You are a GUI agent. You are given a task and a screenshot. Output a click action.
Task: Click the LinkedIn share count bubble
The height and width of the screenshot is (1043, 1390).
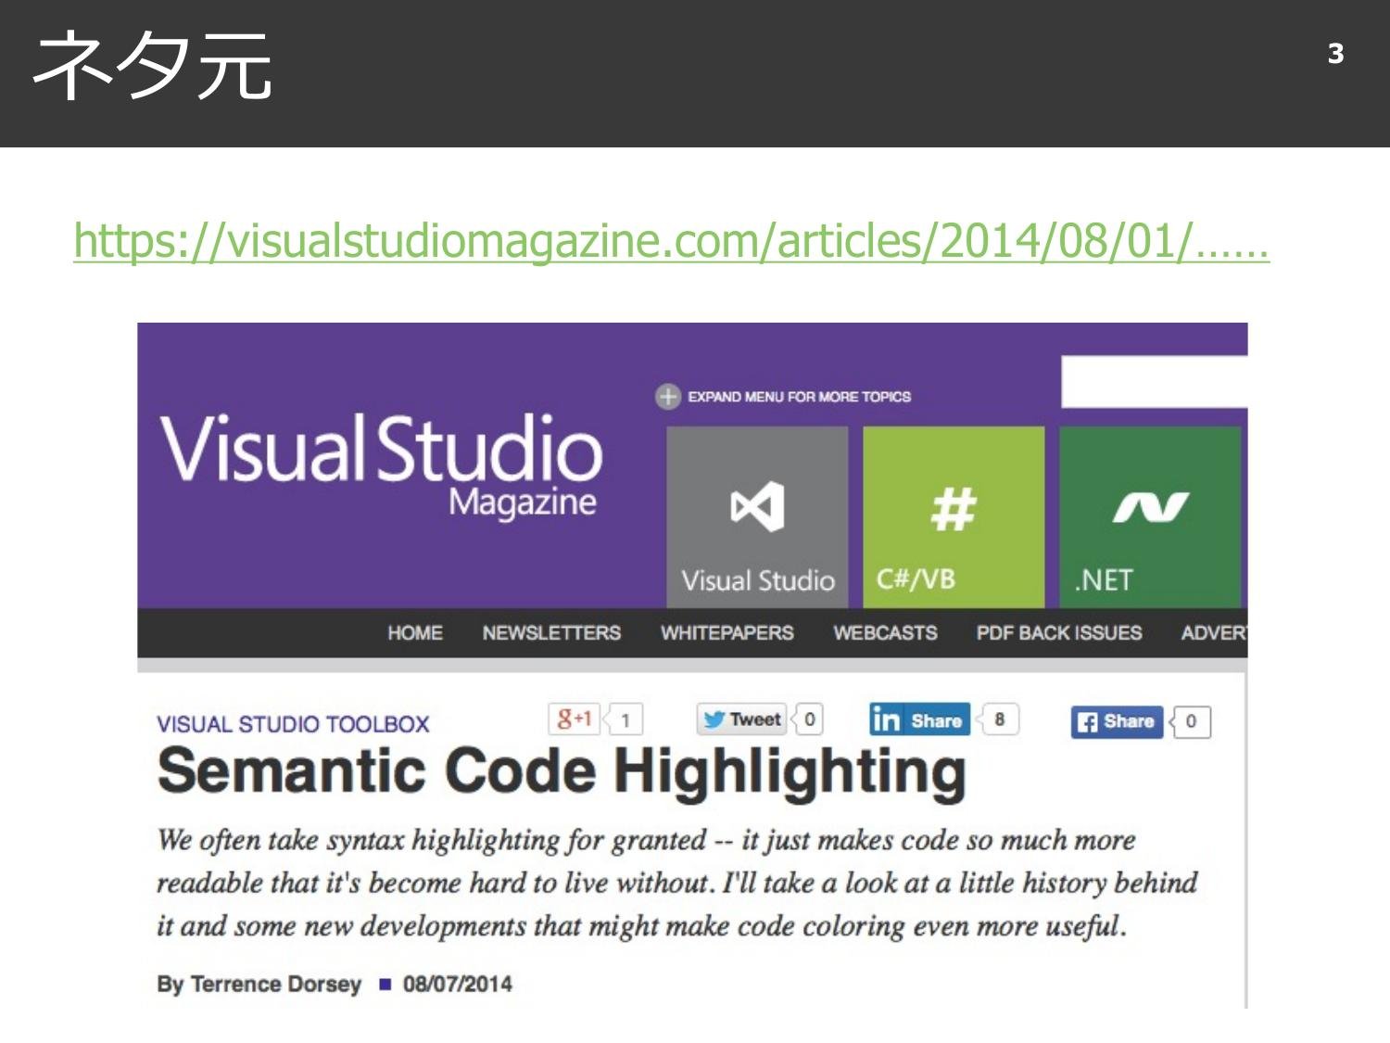pyautogui.click(x=999, y=719)
